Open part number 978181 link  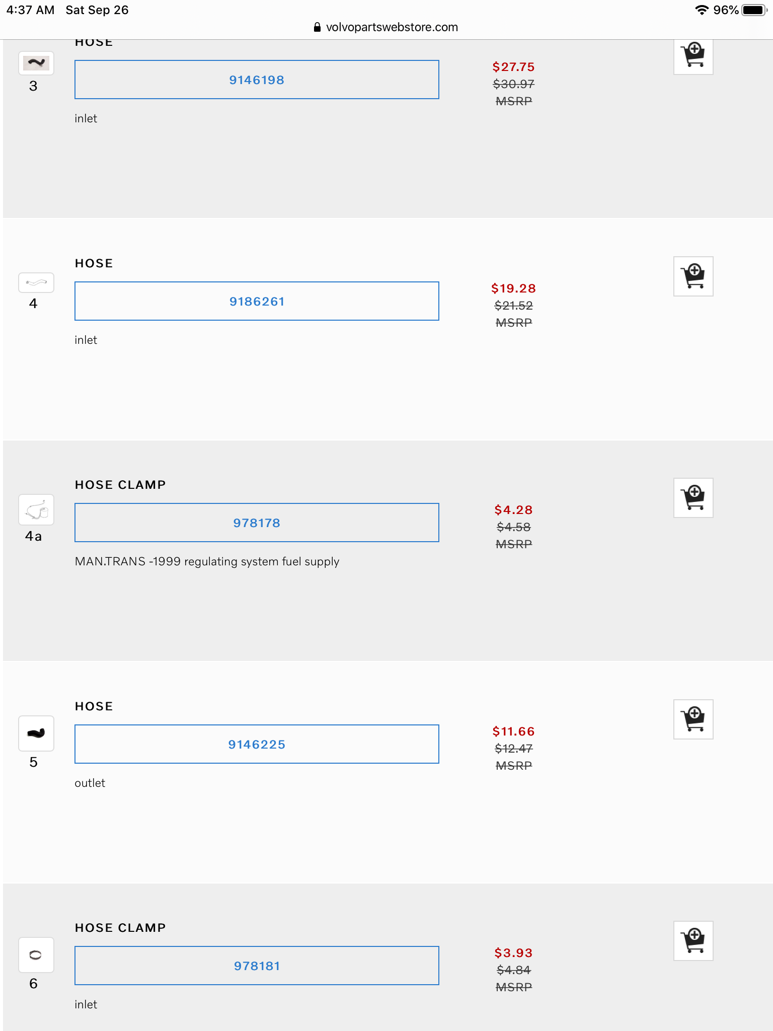(x=257, y=966)
